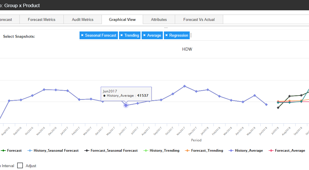Expand the panel using the ellipsis handle
This screenshot has width=309, height=170.
166,28
